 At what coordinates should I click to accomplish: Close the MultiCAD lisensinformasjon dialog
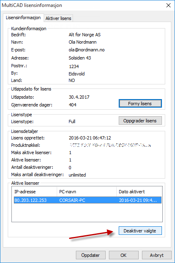pos(168,5)
